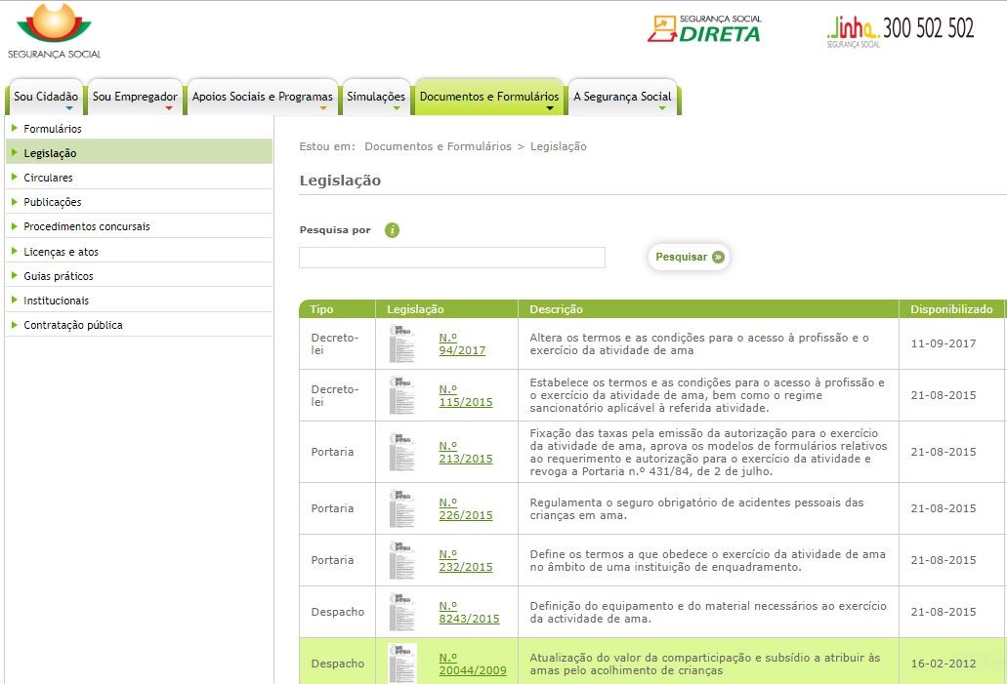Image resolution: width=1007 pixels, height=684 pixels.
Task: Click into the Pesquisa por search field
Action: [x=452, y=258]
